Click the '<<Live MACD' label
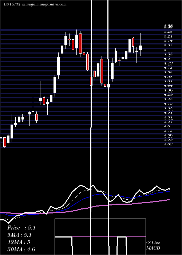The height and width of the screenshot is (255, 182). pyautogui.click(x=153, y=245)
